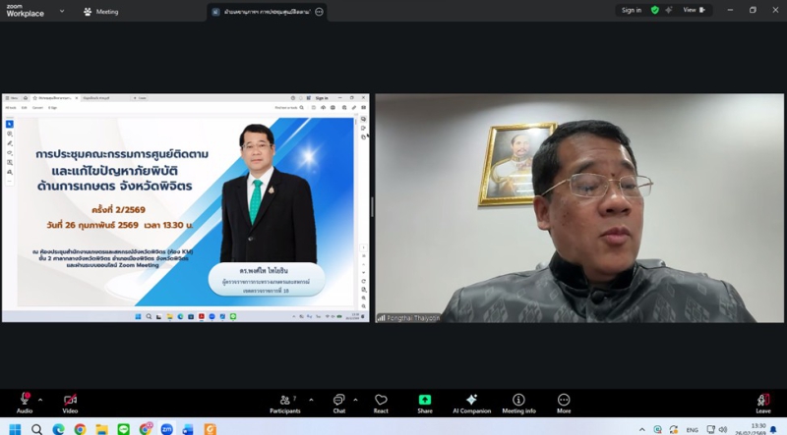
Task: Open the Zoom Workplace dropdown chevron
Action: tap(61, 12)
